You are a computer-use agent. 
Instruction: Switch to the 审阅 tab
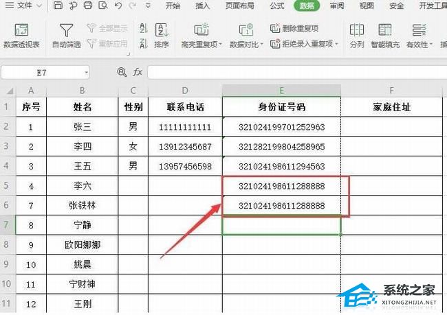click(337, 5)
